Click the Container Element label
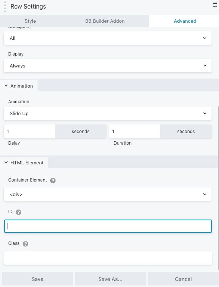Image resolution: width=219 pixels, height=287 pixels. coord(28,180)
